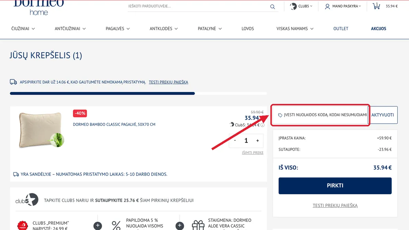Open the Mano Paskyra account menu

(x=343, y=6)
